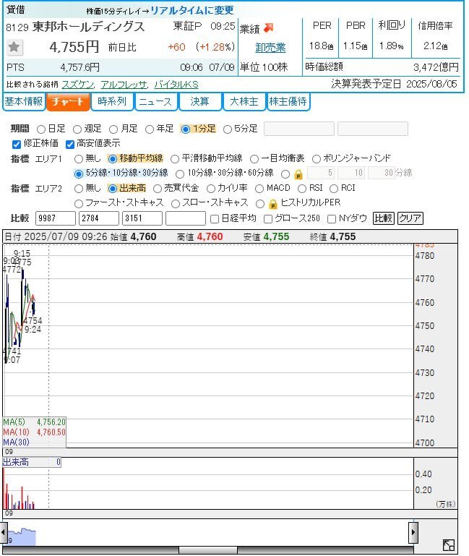Open the チャート tab
Image resolution: width=469 pixels, height=556 pixels.
tap(68, 102)
